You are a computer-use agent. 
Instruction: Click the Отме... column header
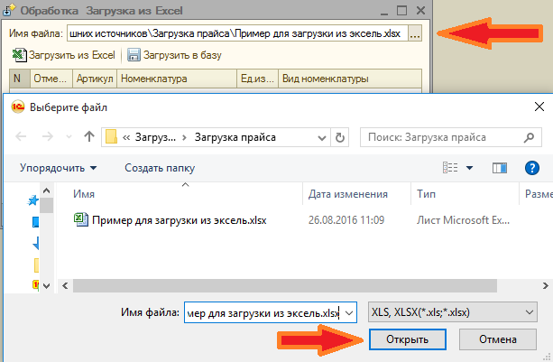tap(51, 79)
